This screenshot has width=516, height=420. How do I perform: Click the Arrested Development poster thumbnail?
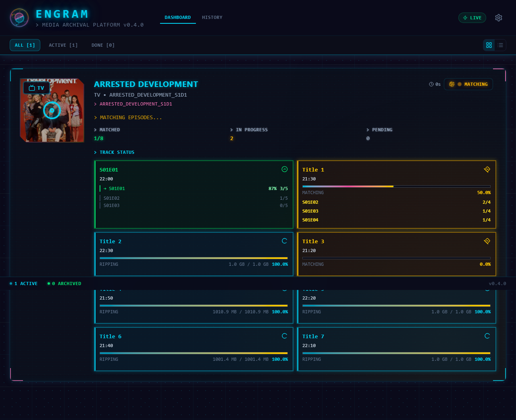pos(52,110)
